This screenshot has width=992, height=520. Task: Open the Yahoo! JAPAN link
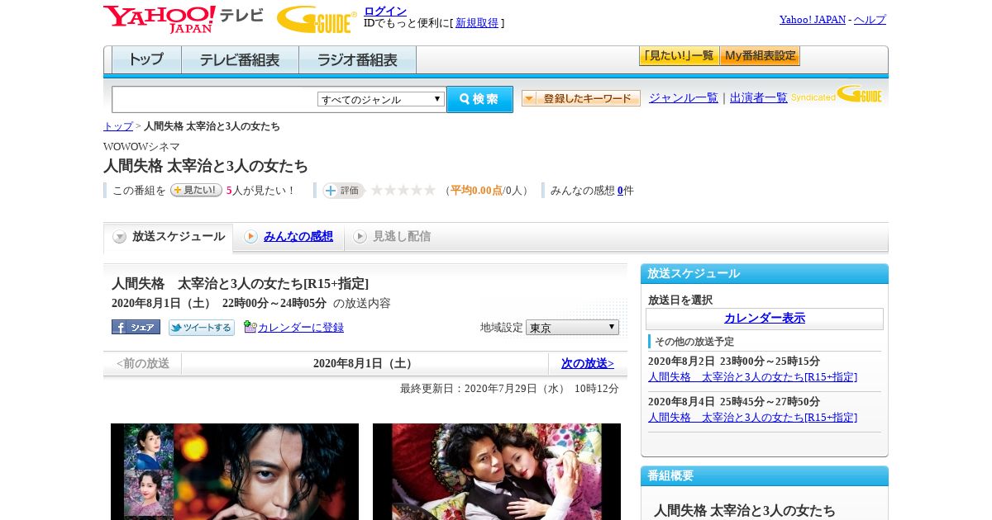813,20
